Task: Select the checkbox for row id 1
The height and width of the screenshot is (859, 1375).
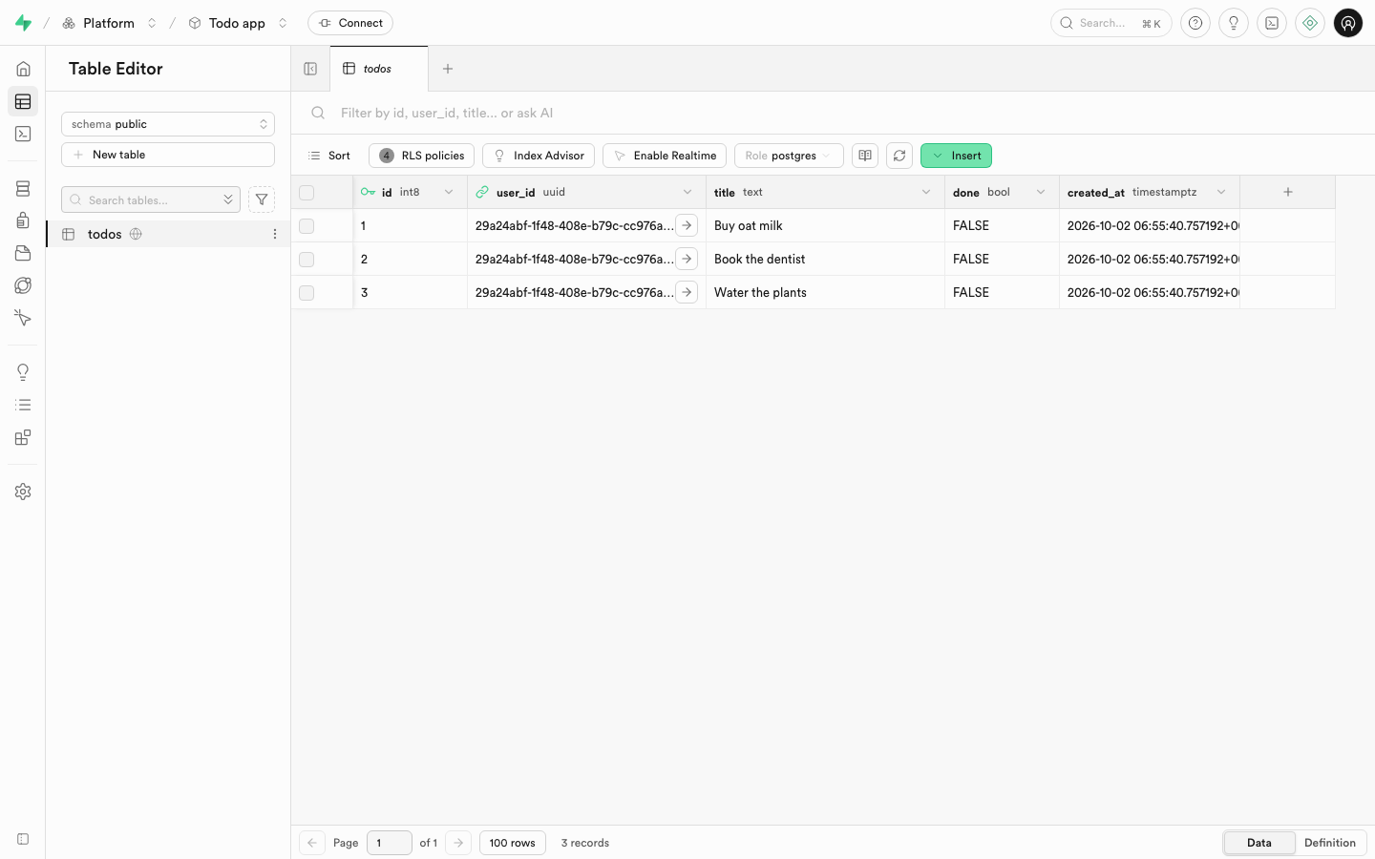Action: click(x=307, y=226)
